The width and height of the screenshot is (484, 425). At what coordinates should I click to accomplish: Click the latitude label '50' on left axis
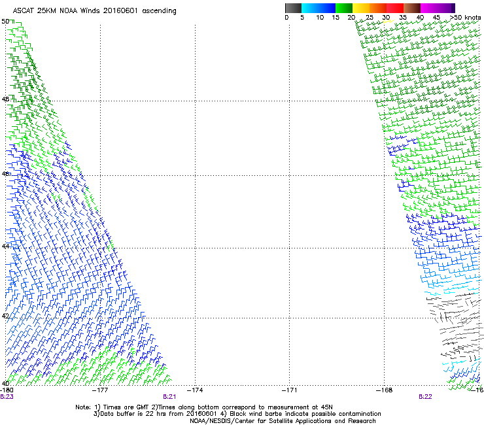[5, 22]
